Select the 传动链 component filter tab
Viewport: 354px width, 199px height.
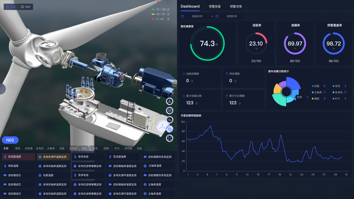128,148
